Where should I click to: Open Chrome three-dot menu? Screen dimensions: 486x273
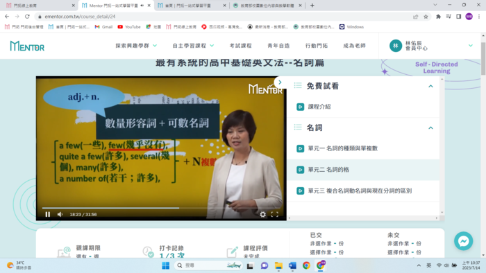479,17
